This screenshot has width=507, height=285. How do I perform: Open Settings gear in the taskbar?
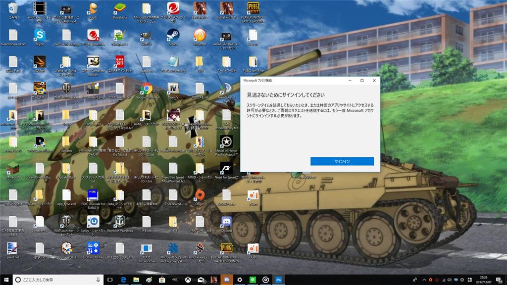pyautogui.click(x=240, y=280)
